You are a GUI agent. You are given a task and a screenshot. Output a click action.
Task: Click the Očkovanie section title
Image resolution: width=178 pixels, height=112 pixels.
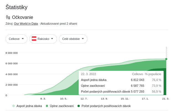tap(23, 17)
